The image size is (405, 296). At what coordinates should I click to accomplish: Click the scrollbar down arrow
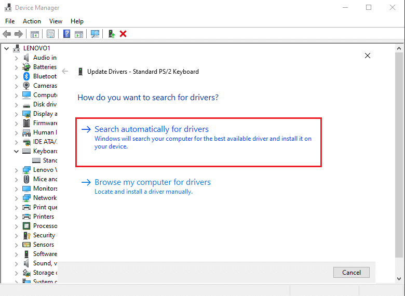point(399,279)
